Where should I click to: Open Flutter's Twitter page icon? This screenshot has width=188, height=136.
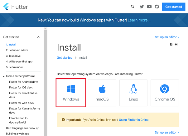point(142,7)
